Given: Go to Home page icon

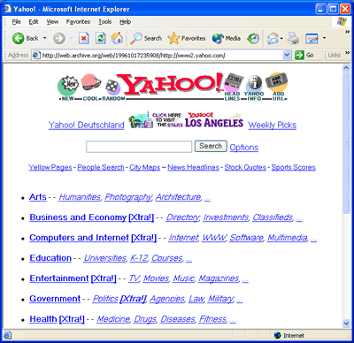Looking at the screenshot, I should pos(117,38).
